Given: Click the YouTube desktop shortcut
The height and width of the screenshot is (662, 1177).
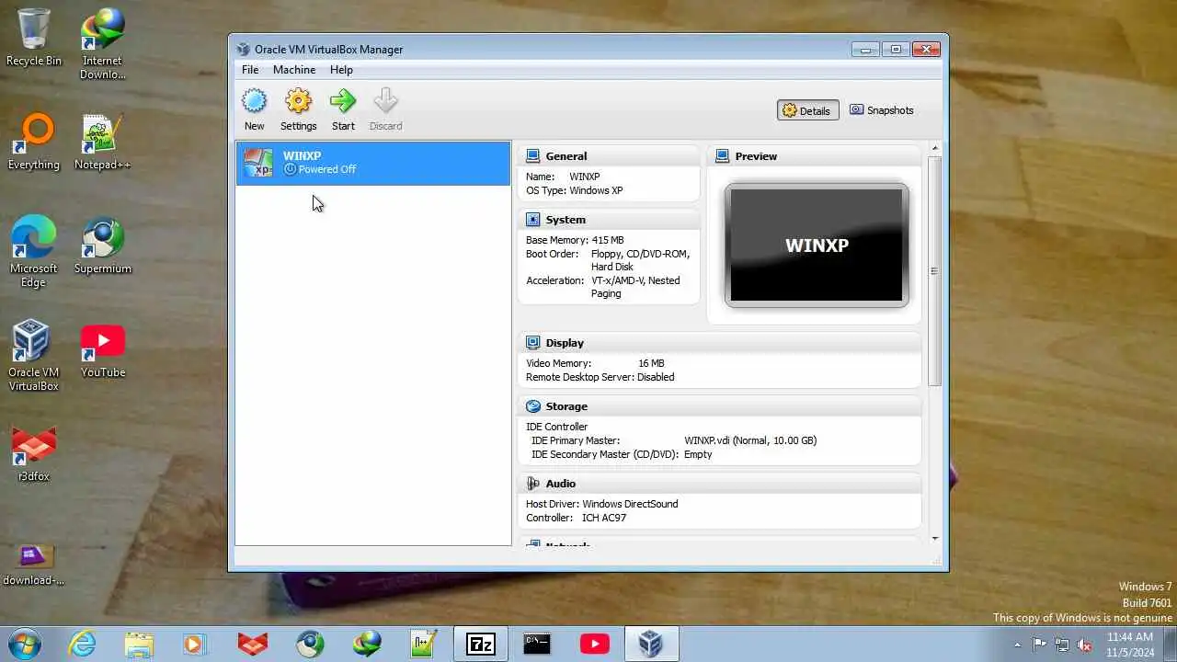Looking at the screenshot, I should [102, 350].
